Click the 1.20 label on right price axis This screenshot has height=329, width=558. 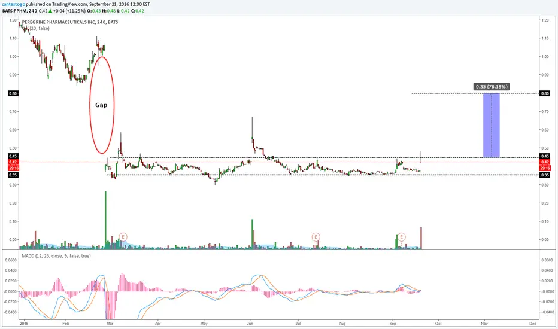point(545,20)
